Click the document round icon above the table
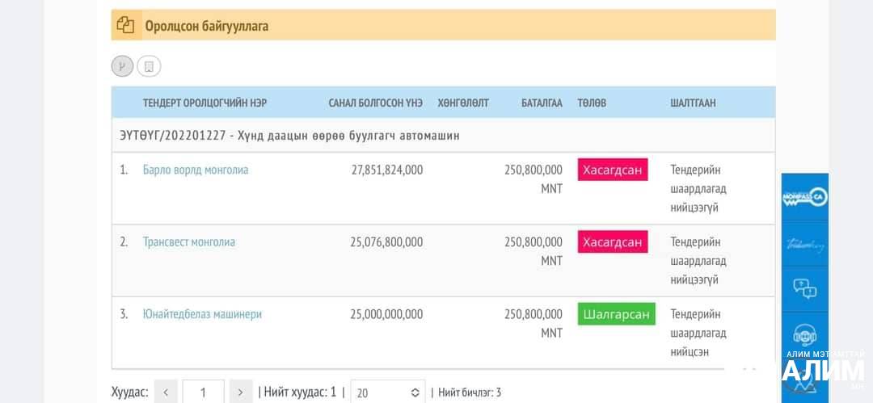This screenshot has width=873, height=403. tap(149, 67)
